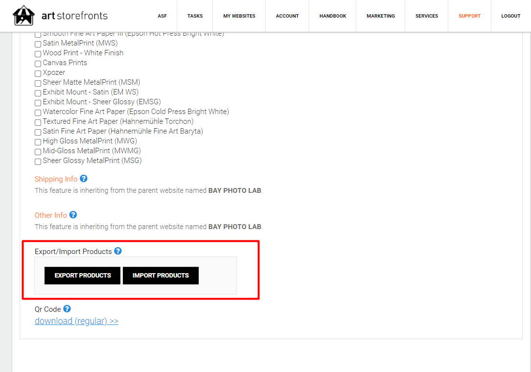Enable High Gloss MetalPrint (MWG) checkbox

38,142
